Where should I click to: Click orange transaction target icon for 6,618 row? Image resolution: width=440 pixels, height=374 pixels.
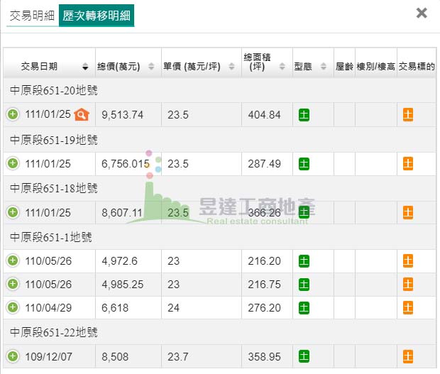408,308
